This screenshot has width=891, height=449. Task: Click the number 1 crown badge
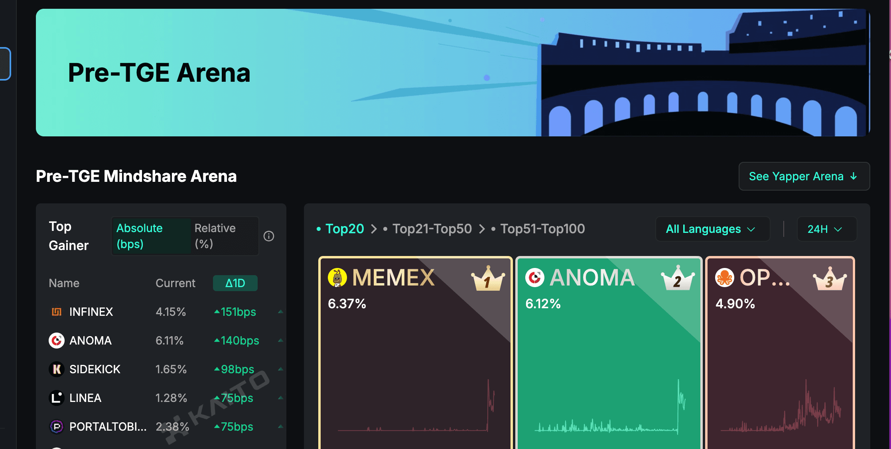(x=488, y=279)
